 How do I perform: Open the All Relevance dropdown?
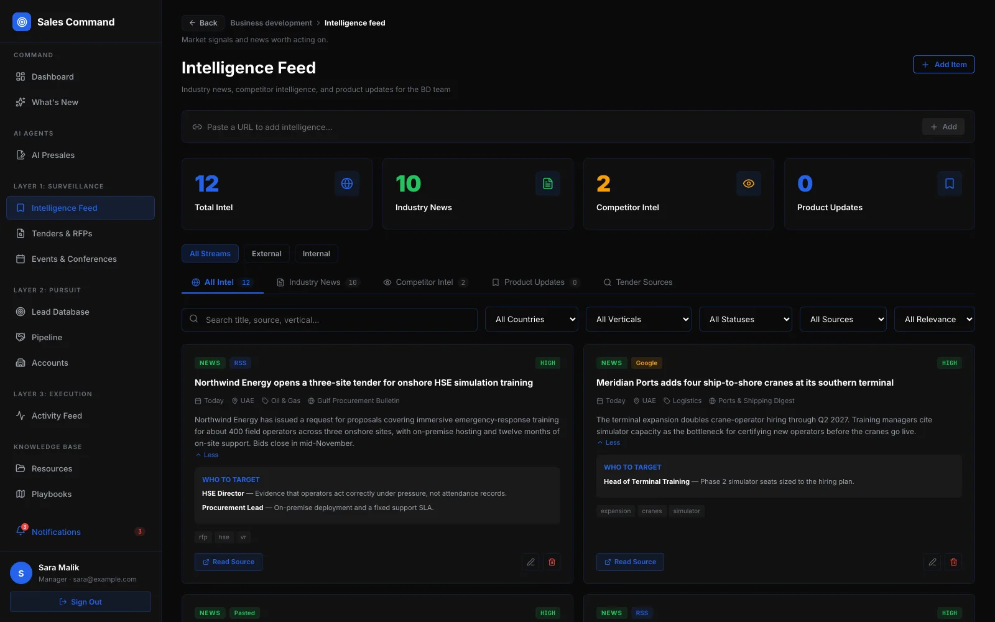(x=935, y=319)
